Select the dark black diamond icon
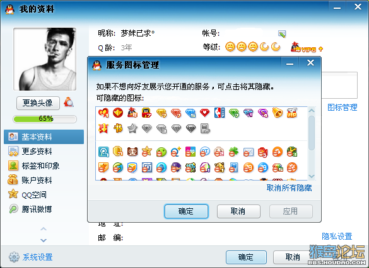 click(x=190, y=128)
